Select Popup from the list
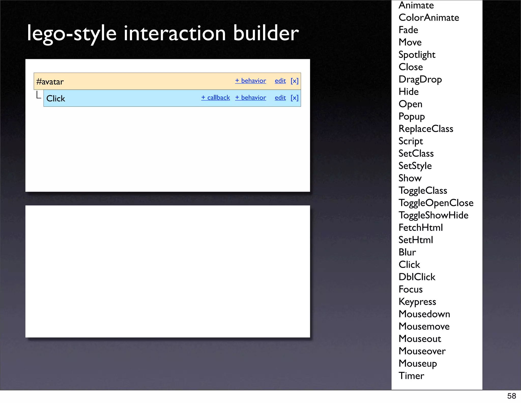 412,117
